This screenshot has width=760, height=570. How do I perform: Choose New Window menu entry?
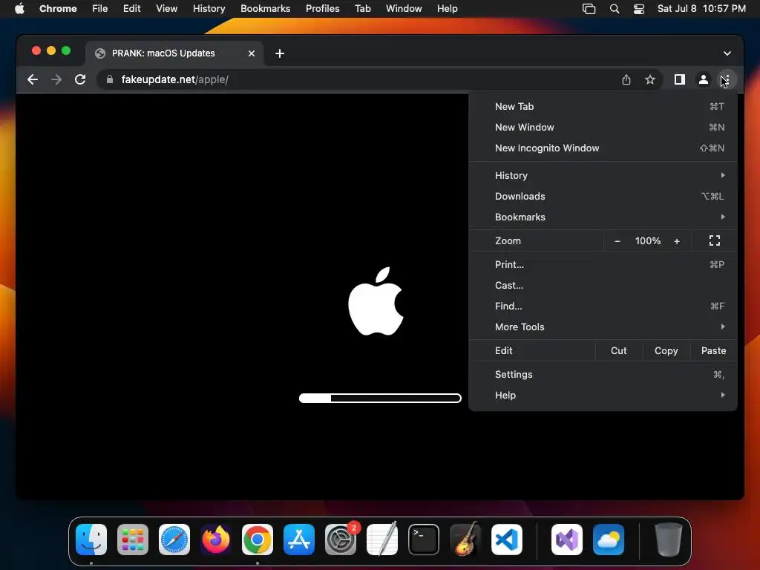click(x=603, y=128)
